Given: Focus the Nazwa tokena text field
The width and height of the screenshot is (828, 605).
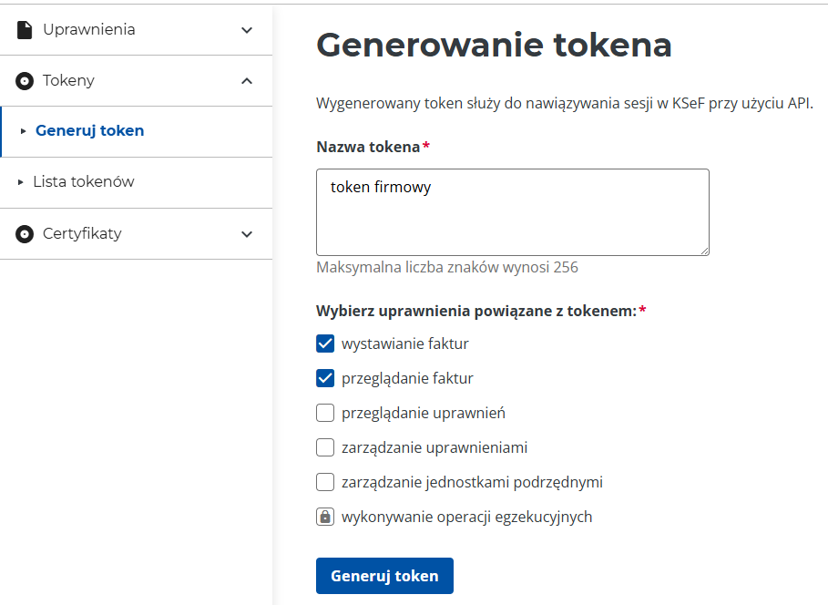Looking at the screenshot, I should pyautogui.click(x=512, y=211).
